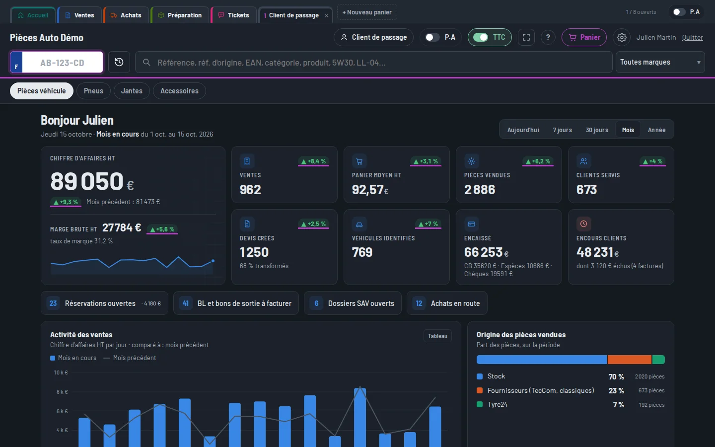
Task: Click the blue Stock segment in origin bar
Action: coord(541,360)
